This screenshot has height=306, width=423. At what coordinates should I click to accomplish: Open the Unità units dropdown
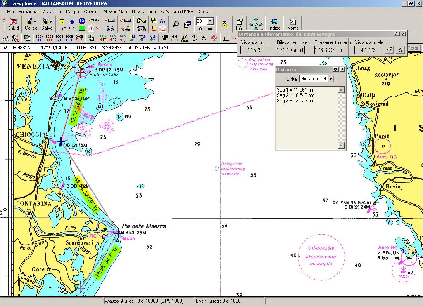[x=331, y=79]
